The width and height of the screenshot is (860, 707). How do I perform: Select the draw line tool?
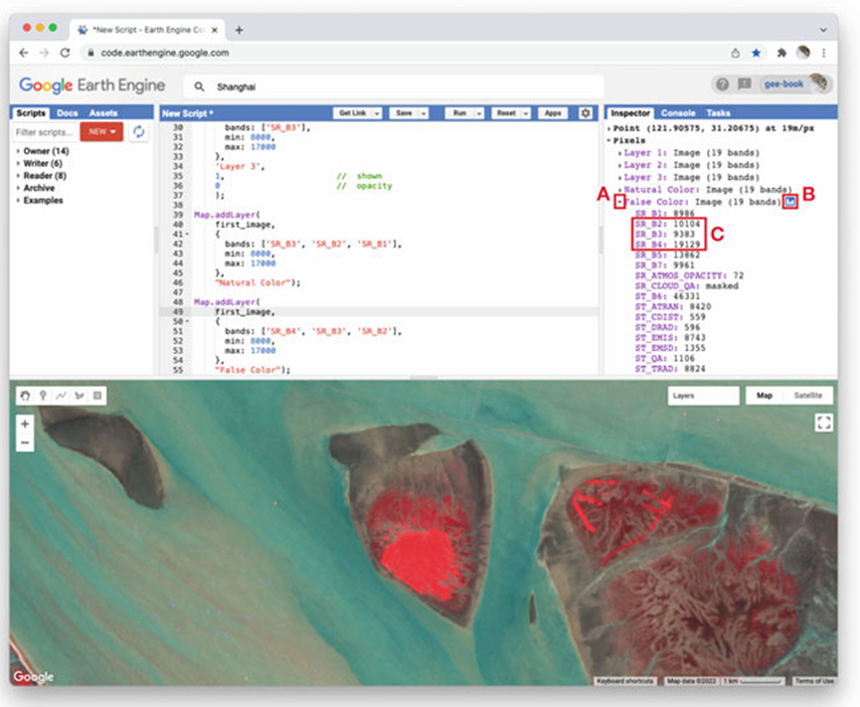point(61,396)
